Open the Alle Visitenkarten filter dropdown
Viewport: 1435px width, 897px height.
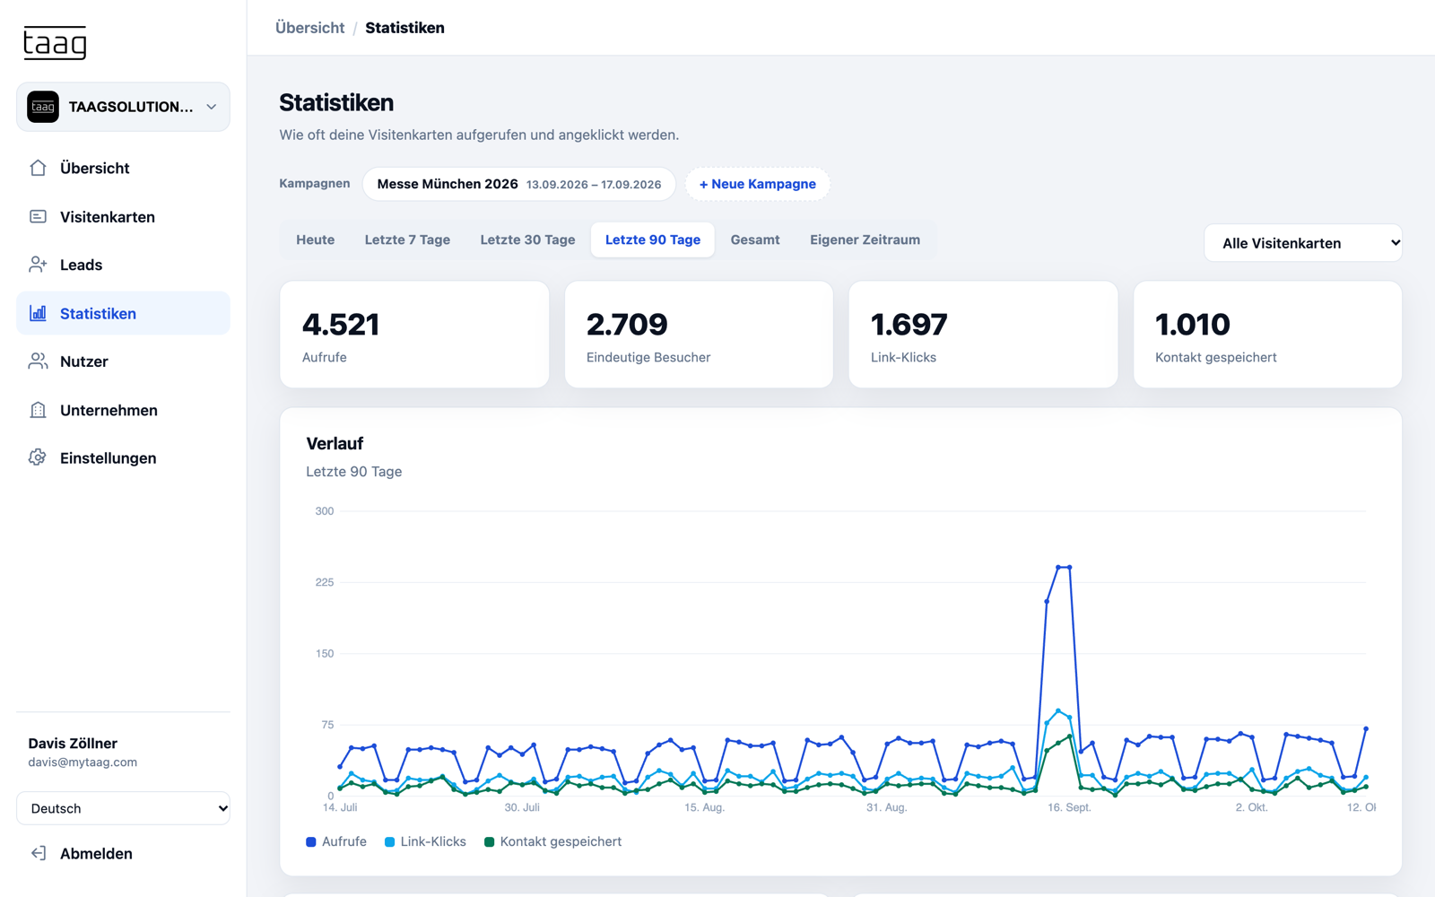(x=1302, y=243)
